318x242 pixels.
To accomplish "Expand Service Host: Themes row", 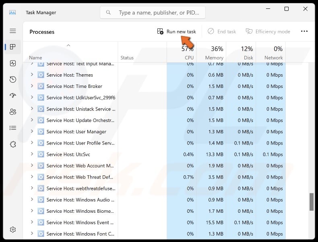I will point(32,75).
